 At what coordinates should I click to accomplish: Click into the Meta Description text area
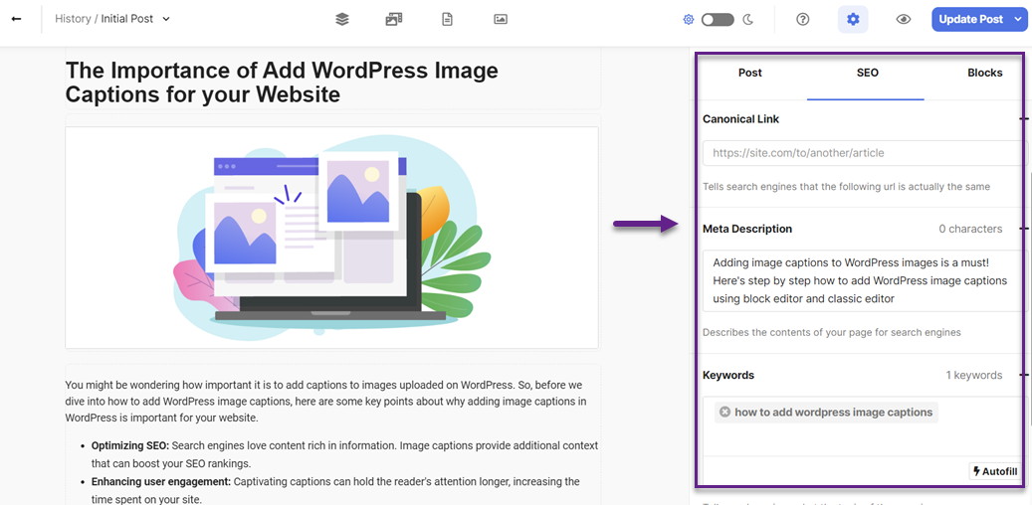861,280
